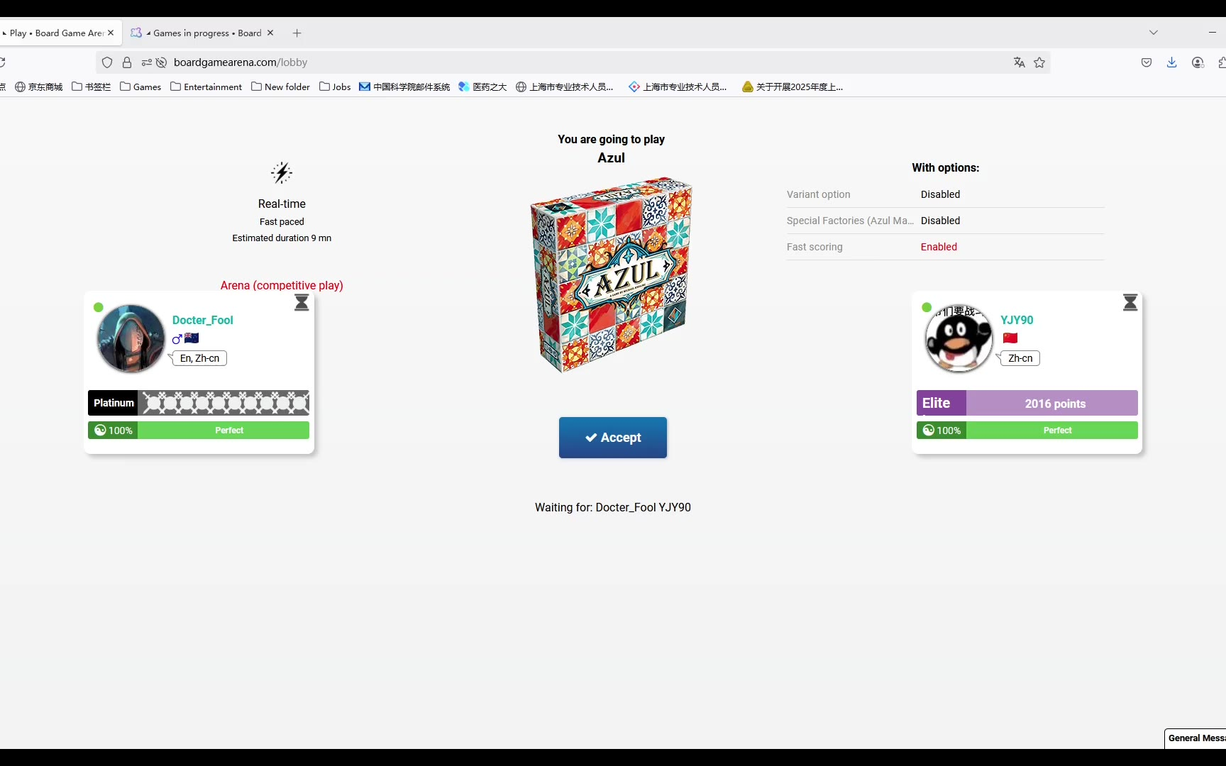
Task: Close the Play Board Game Arena tab
Action: 111,33
